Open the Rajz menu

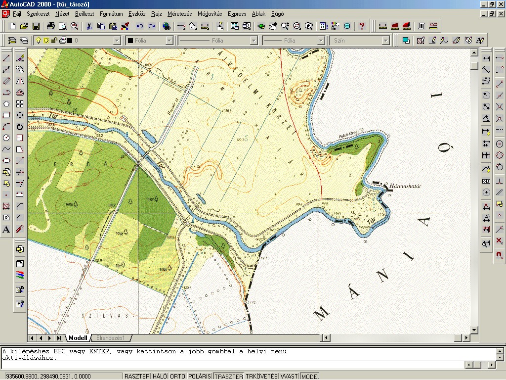(156, 14)
